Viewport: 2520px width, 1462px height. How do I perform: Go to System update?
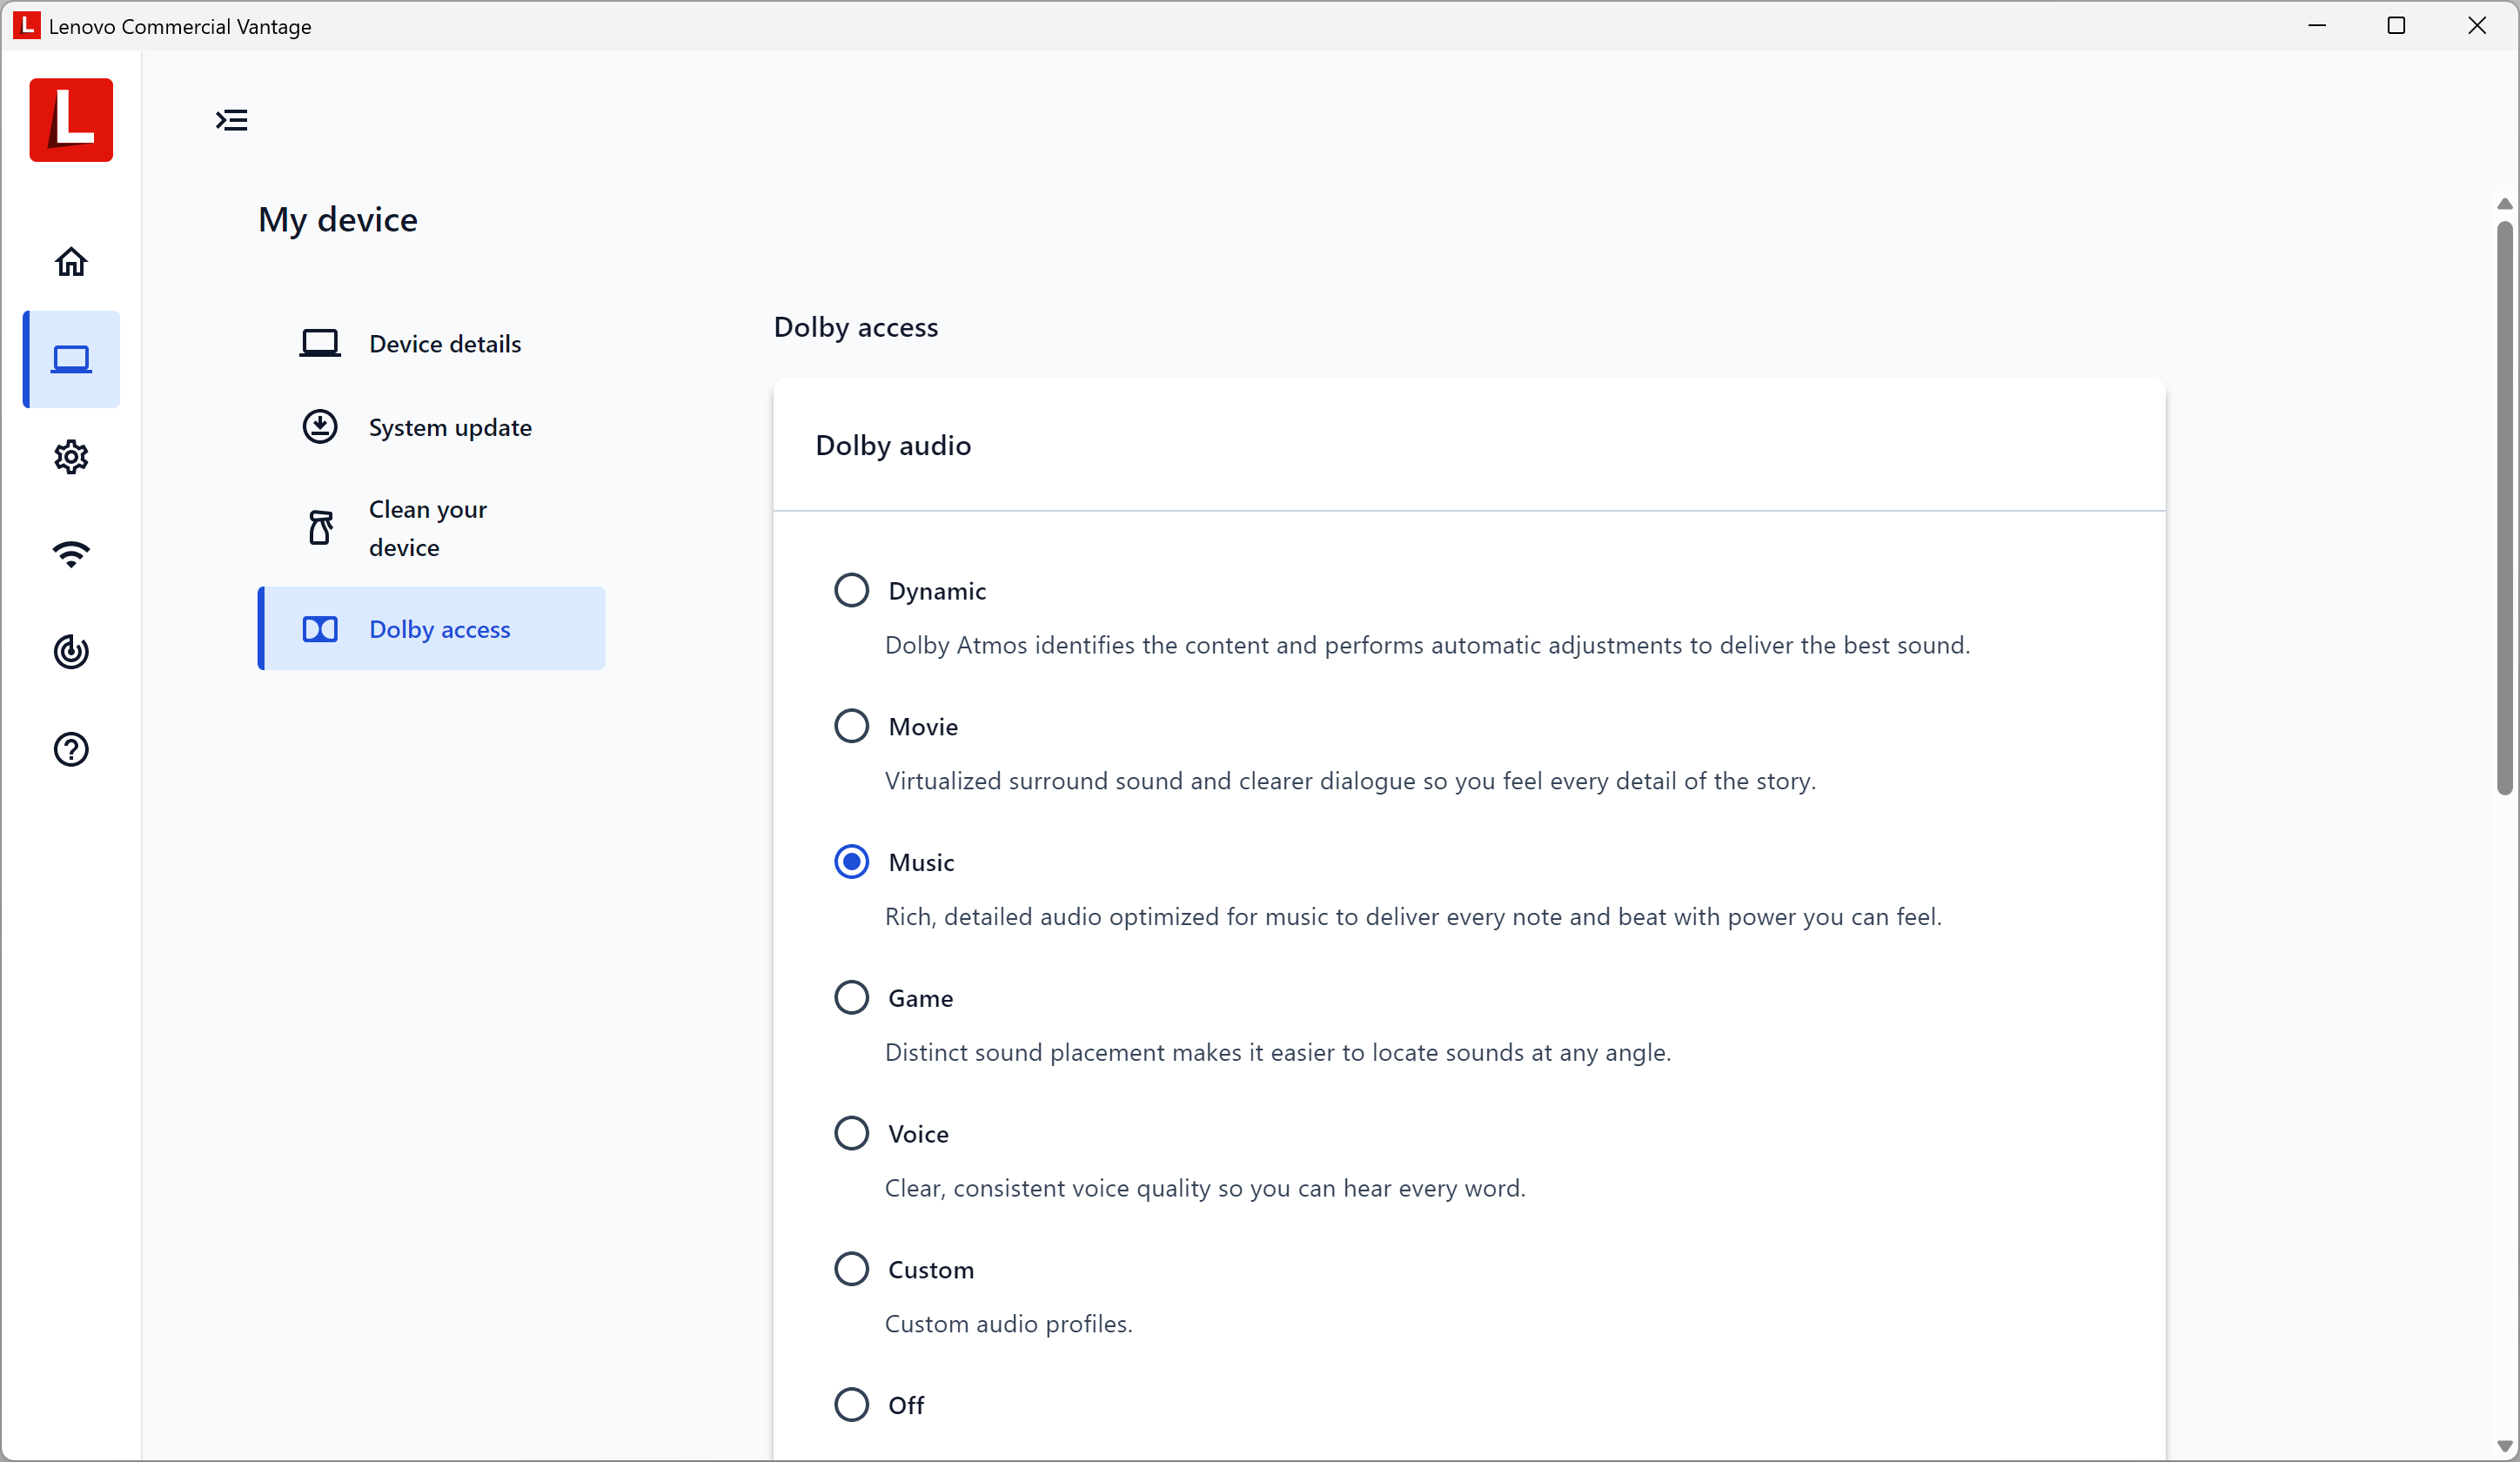click(449, 428)
